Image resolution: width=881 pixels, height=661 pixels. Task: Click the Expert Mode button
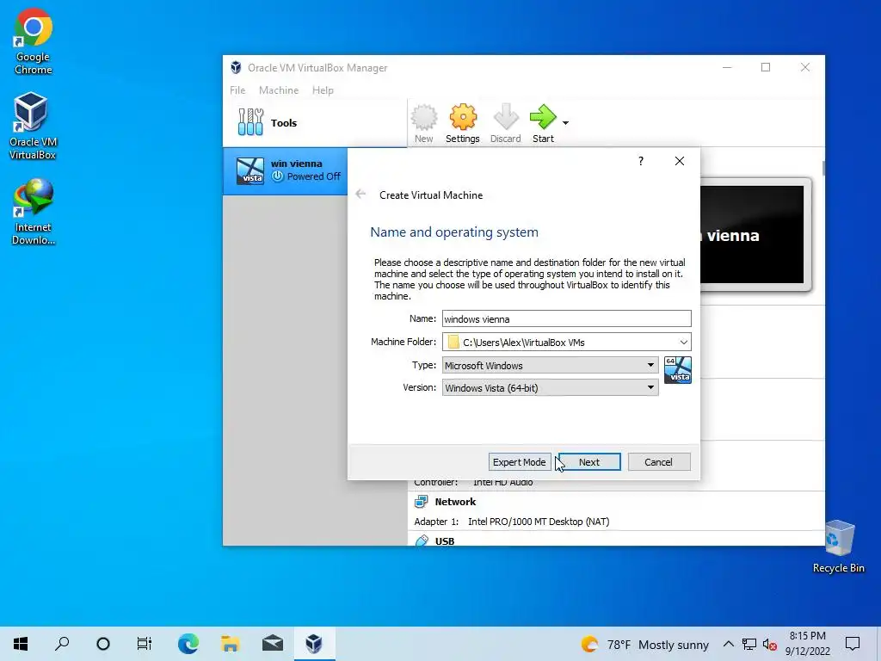tap(519, 461)
